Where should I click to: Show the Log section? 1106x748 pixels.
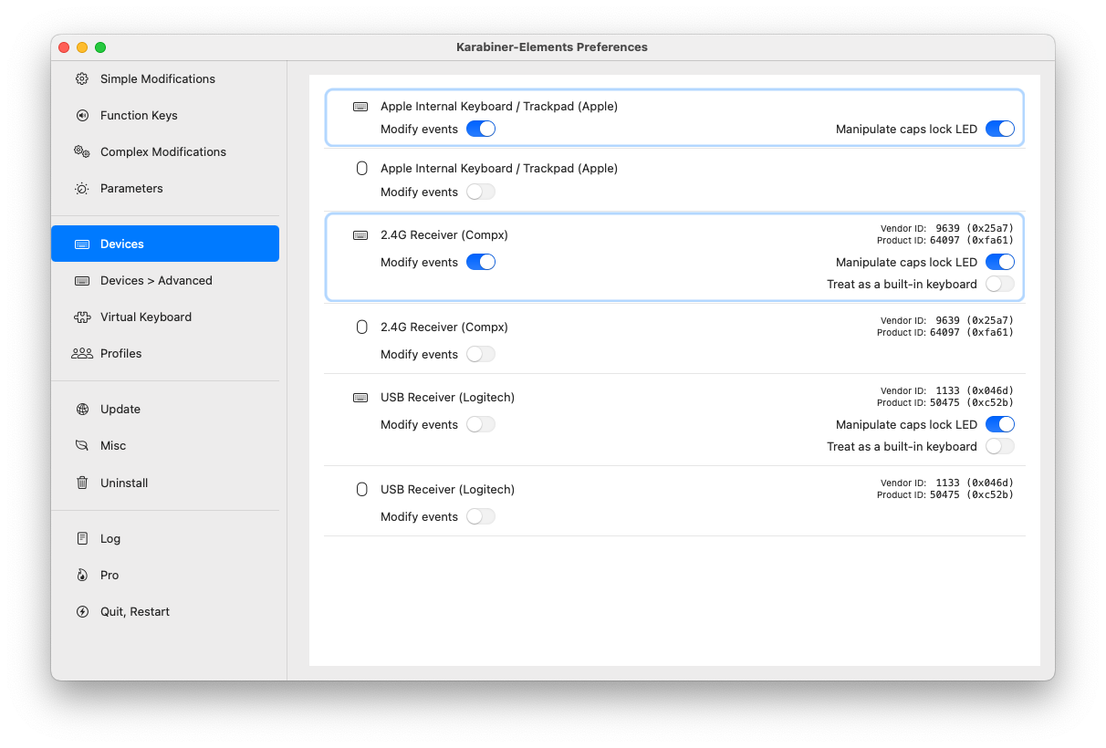(165, 538)
